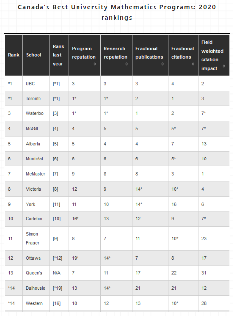This screenshot has height=316, width=233.
Task: Click Research reputation sort arrows
Action: (126, 64)
